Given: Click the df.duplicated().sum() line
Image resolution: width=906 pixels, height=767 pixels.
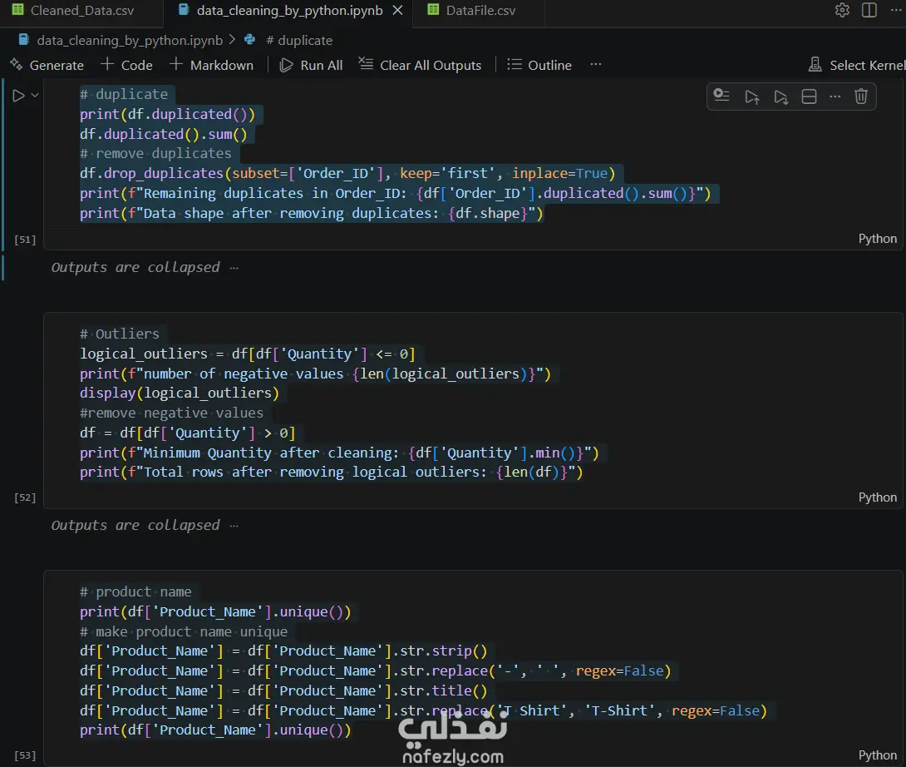Looking at the screenshot, I should [164, 134].
